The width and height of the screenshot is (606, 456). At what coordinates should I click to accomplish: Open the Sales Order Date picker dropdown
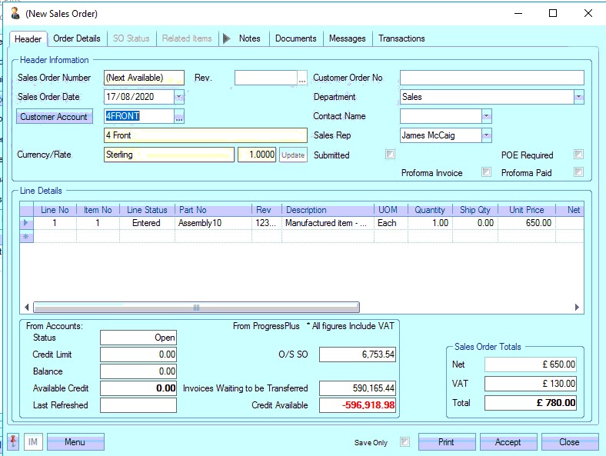179,97
